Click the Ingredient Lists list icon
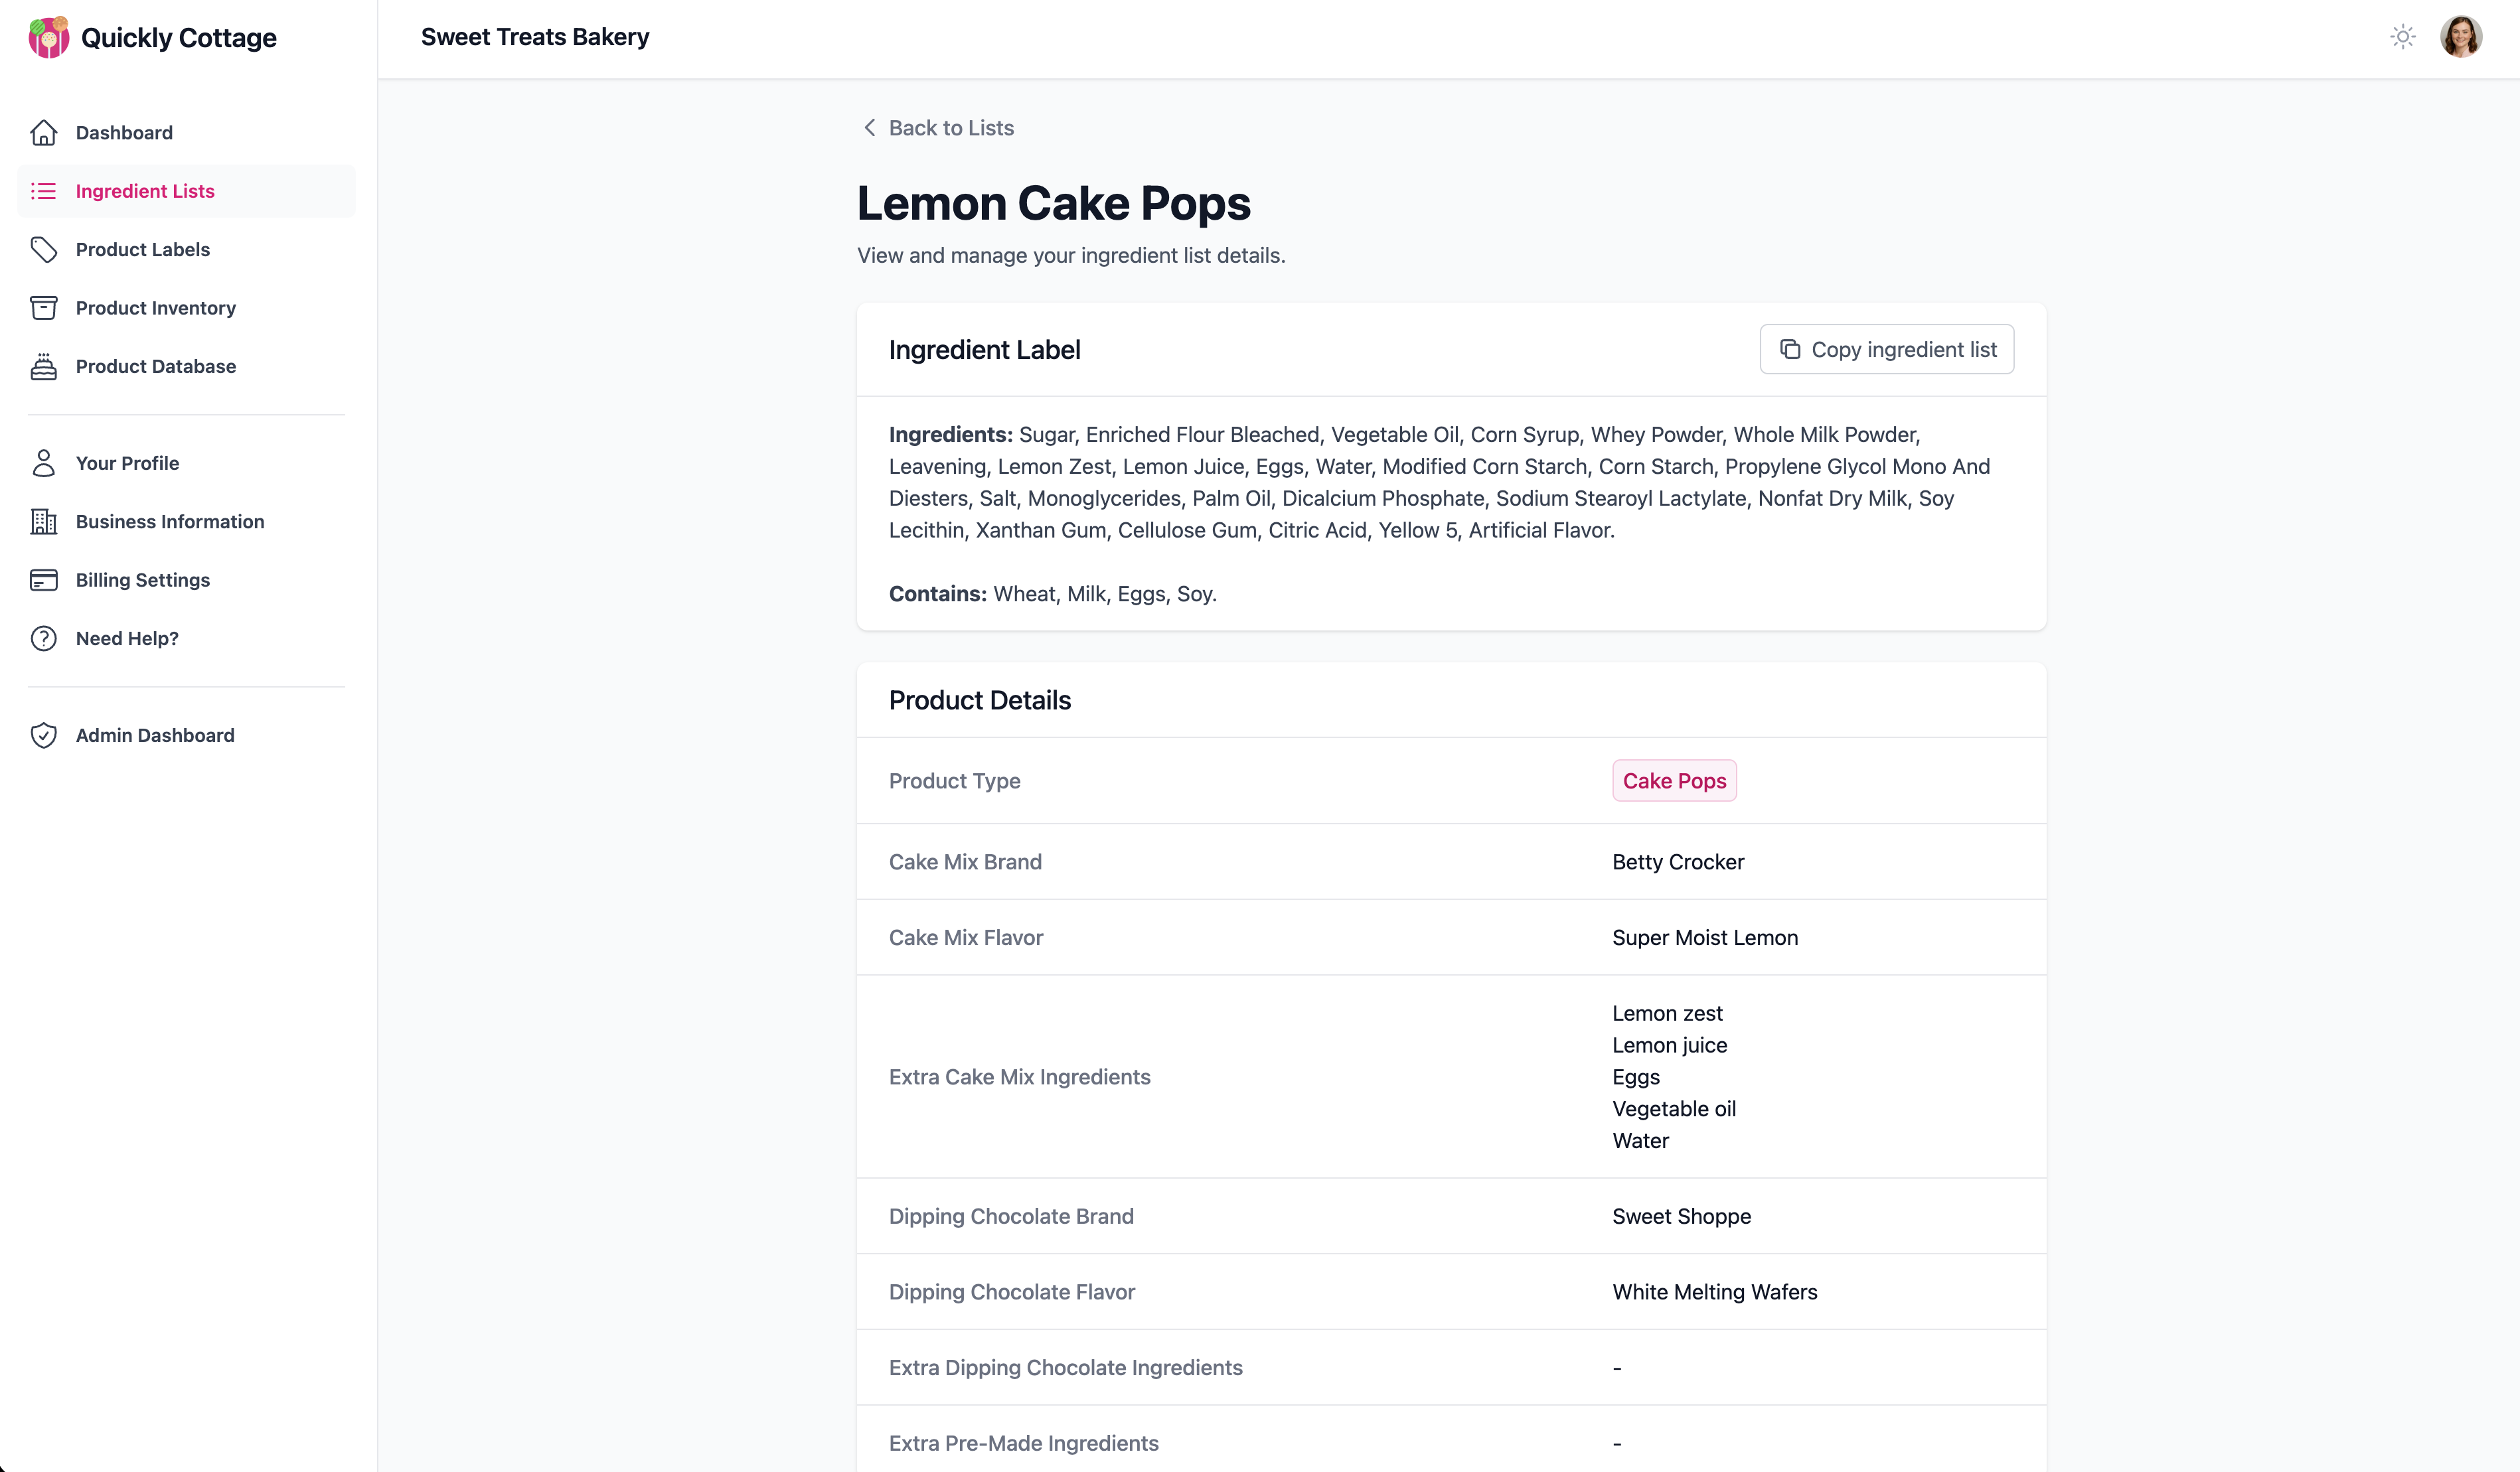The width and height of the screenshot is (2520, 1472). point(44,191)
